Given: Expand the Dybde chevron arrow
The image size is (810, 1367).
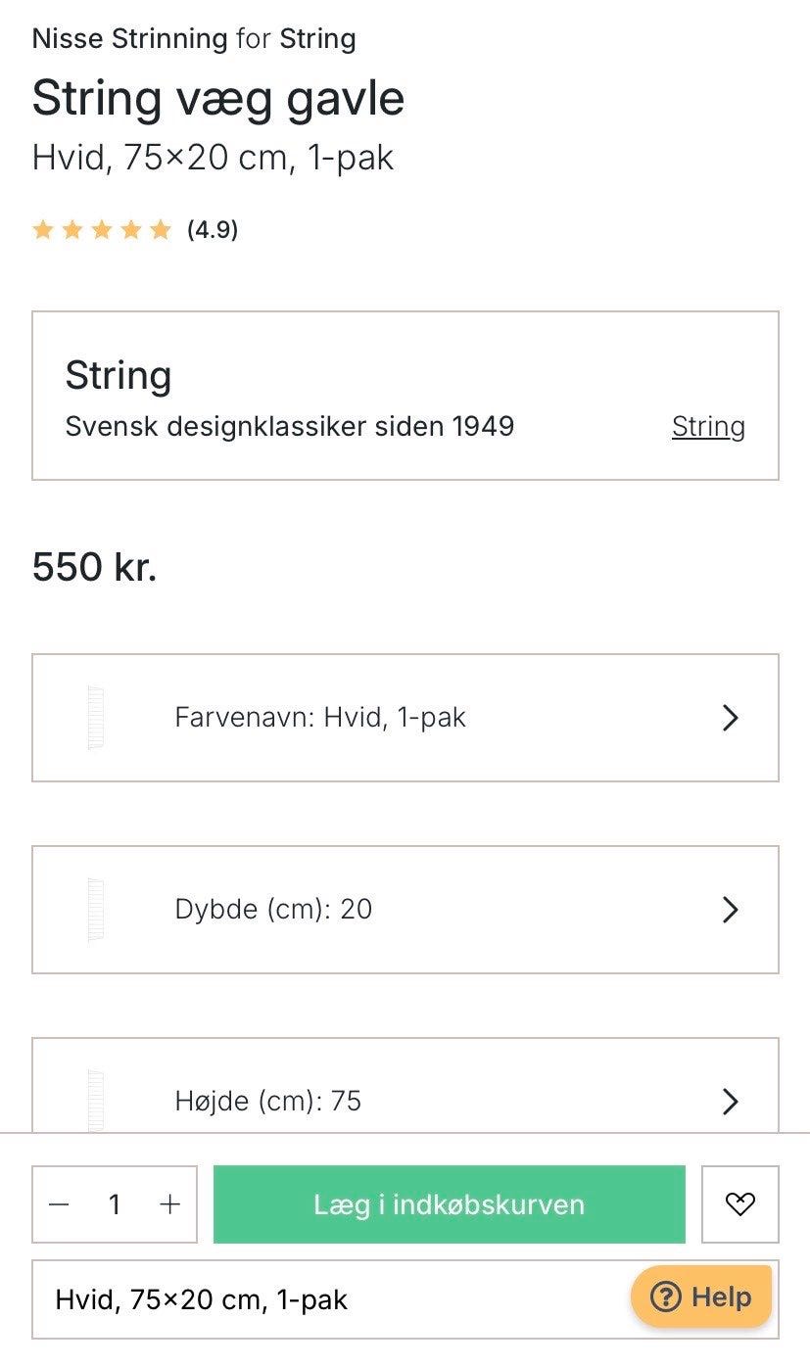Looking at the screenshot, I should click(x=730, y=910).
